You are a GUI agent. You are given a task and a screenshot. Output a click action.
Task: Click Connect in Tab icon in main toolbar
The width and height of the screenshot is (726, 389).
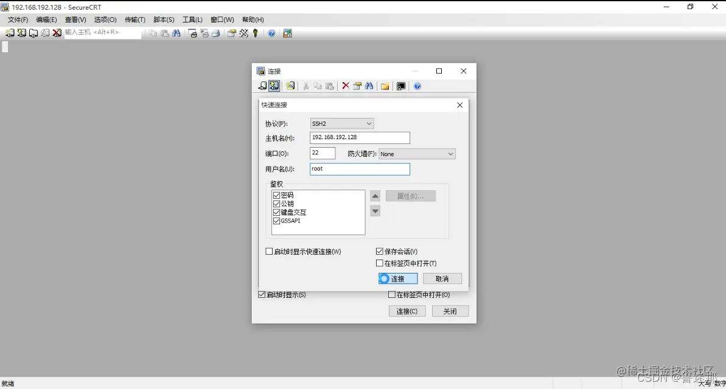33,33
